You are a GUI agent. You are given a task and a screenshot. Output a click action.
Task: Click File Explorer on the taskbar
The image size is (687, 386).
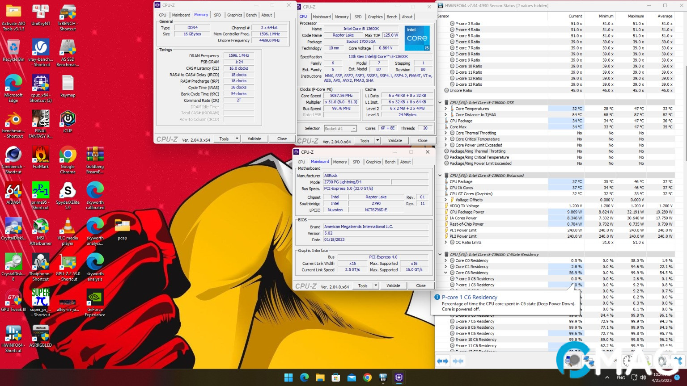(320, 378)
